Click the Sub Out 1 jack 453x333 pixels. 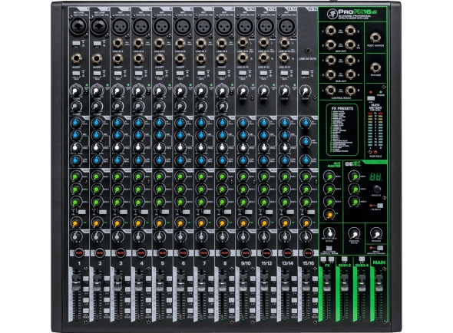point(331,60)
